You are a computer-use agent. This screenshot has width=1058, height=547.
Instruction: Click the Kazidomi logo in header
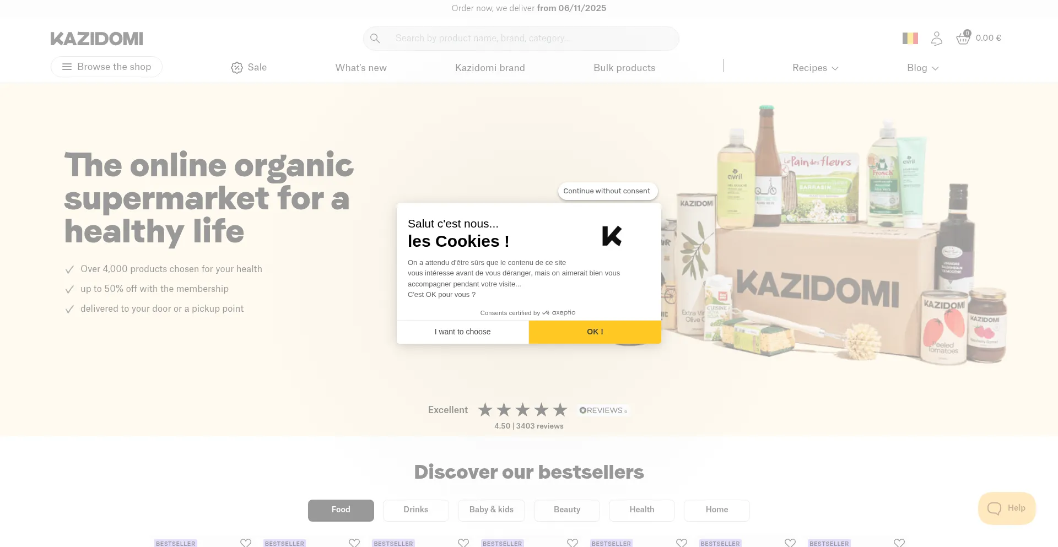(x=96, y=39)
